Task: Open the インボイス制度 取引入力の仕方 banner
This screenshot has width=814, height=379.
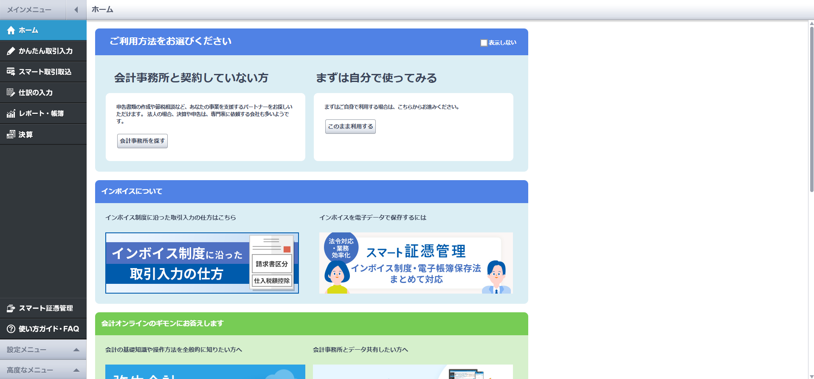Action: pos(202,263)
